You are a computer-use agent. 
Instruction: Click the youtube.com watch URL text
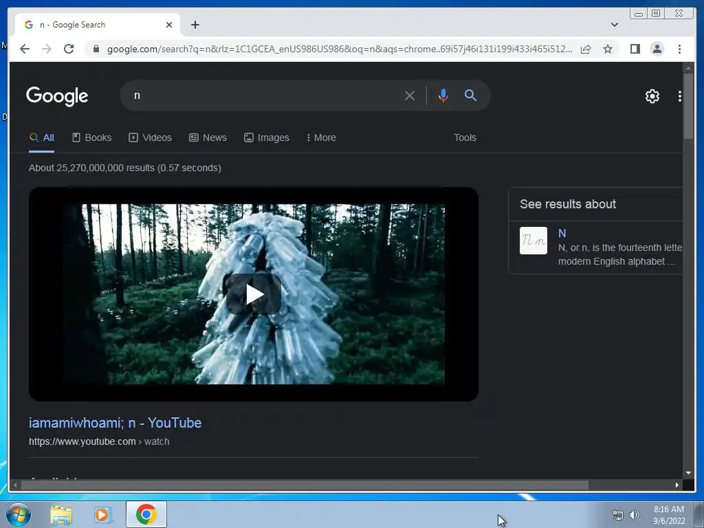pos(99,442)
